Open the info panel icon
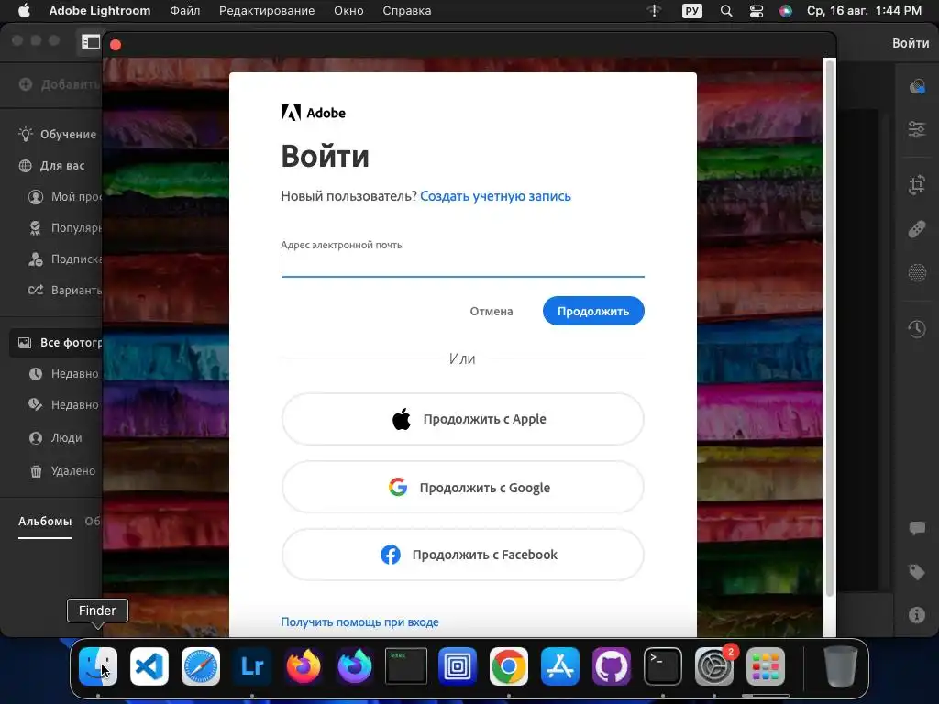This screenshot has width=939, height=704. [917, 615]
